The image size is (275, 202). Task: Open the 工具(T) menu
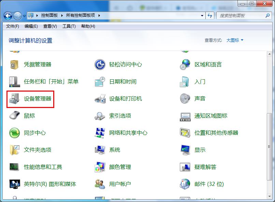(x=69, y=26)
